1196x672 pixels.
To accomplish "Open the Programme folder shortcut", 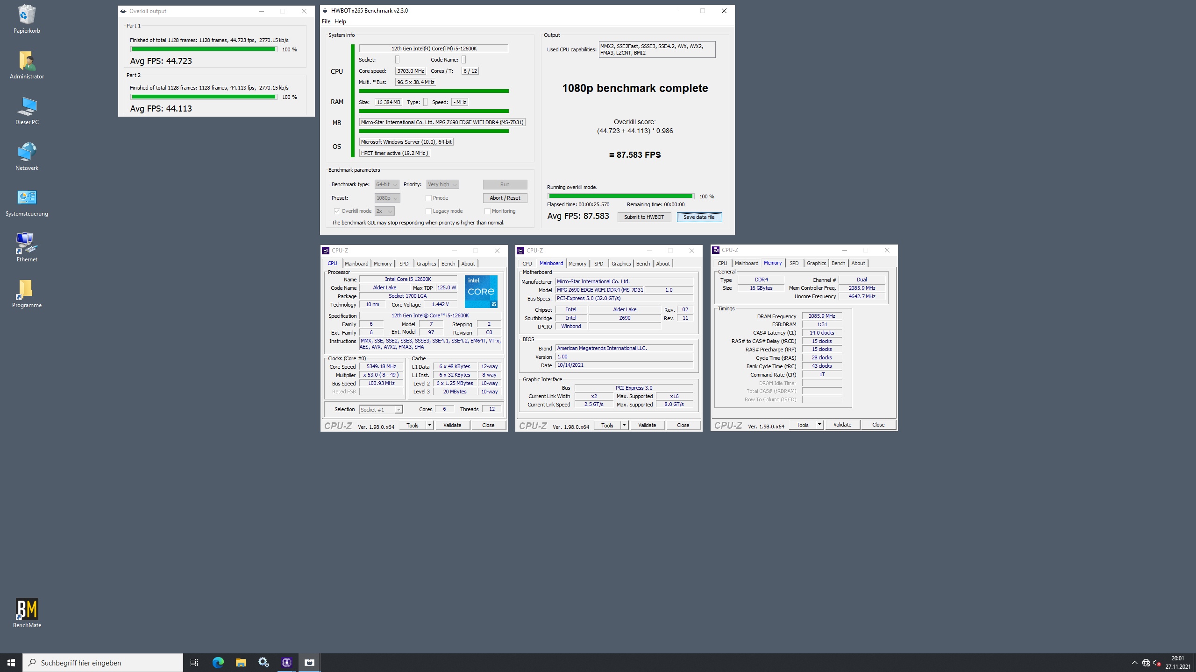I will click(x=27, y=294).
